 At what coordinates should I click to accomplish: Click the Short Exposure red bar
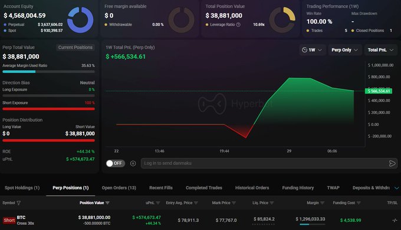click(48, 109)
